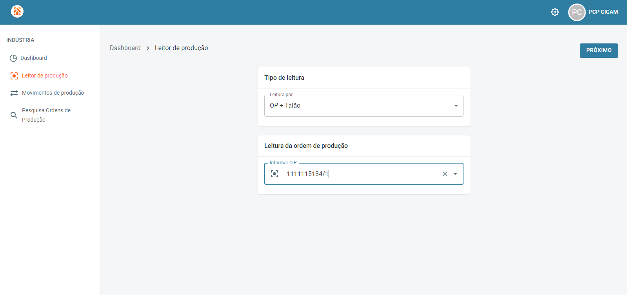627x295 pixels.
Task: Select Leitor de produção in sidebar
Action: pyautogui.click(x=45, y=76)
